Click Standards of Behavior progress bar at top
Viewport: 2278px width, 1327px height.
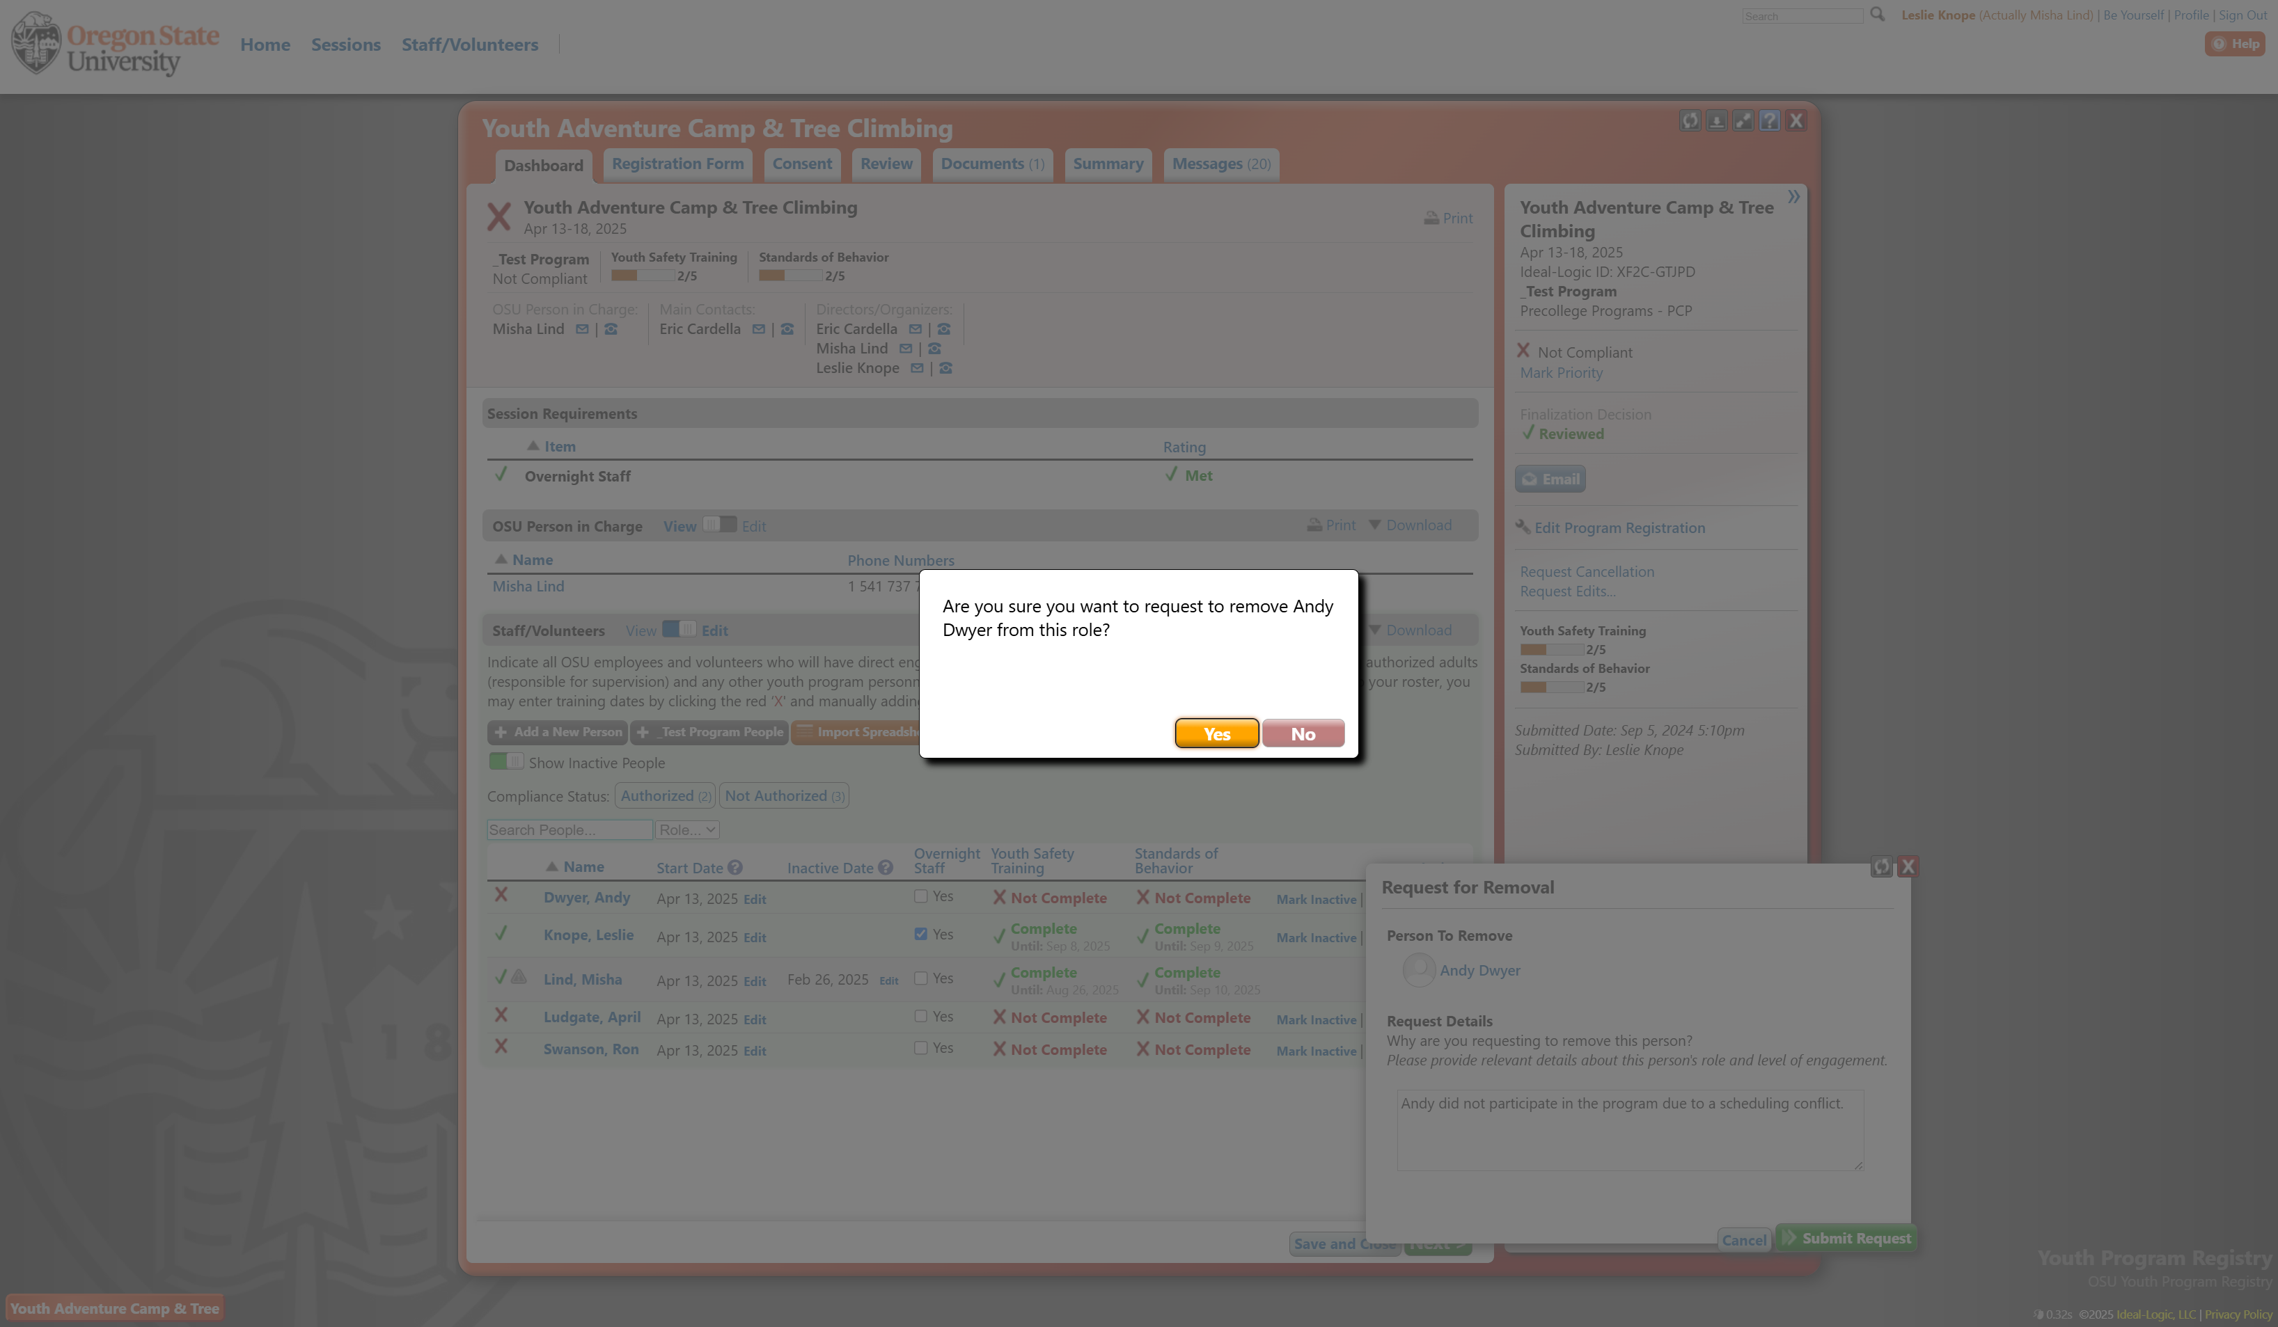(x=790, y=276)
